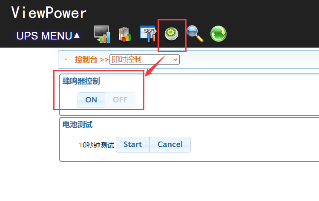
Task: Select the green gear control icon
Action: click(172, 34)
